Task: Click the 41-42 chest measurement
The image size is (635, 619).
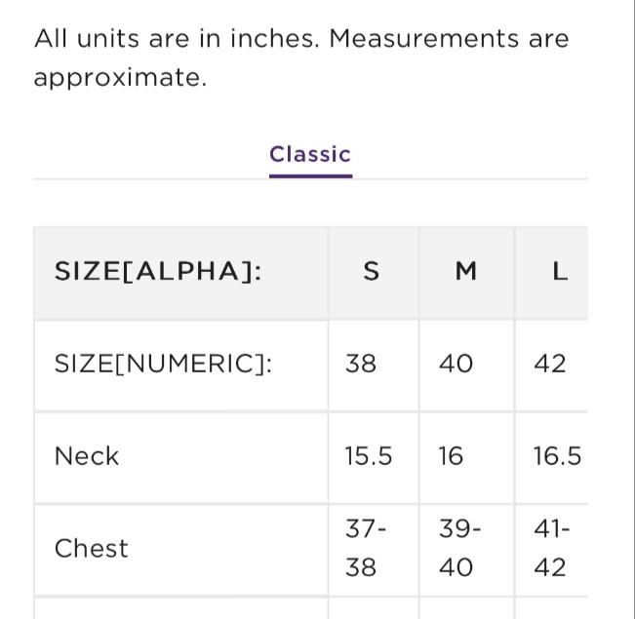Action: pyautogui.click(x=552, y=549)
